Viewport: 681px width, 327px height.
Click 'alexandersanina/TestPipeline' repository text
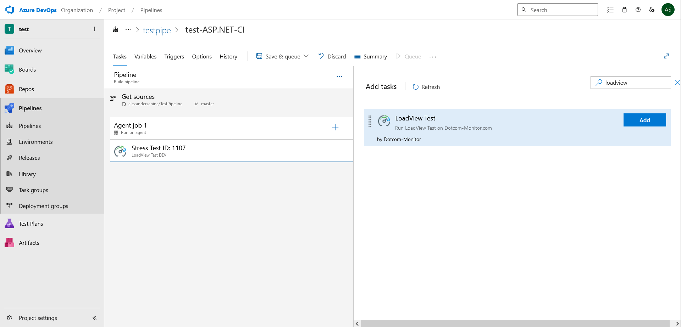[155, 104]
